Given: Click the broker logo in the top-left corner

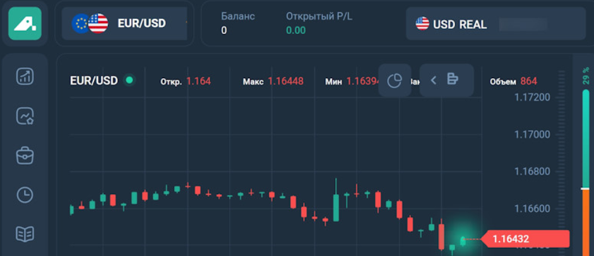Looking at the screenshot, I should 25,23.
